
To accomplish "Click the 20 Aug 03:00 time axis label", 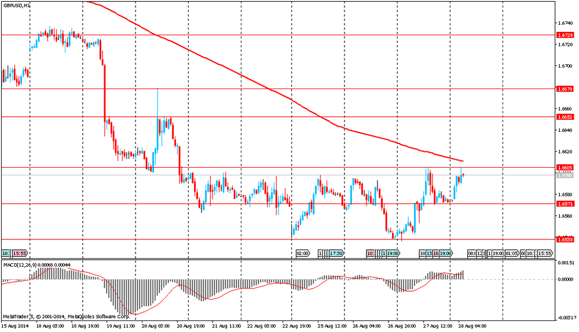I will (154, 326).
